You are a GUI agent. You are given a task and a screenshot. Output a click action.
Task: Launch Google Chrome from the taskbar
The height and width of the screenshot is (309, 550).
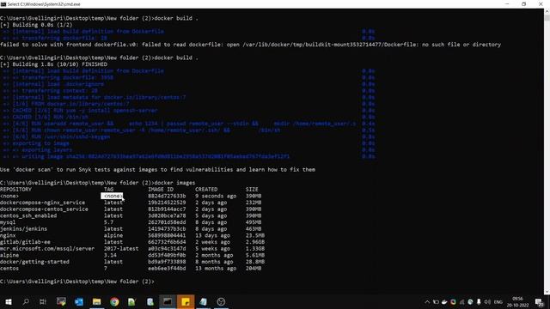coord(114,301)
